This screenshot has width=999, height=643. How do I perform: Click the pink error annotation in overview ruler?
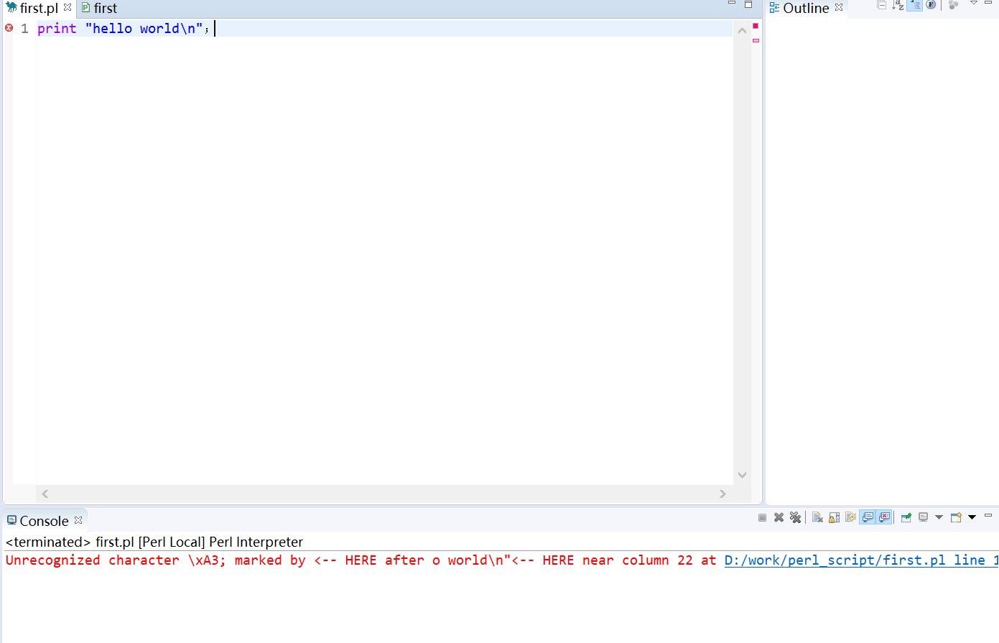pyautogui.click(x=756, y=40)
